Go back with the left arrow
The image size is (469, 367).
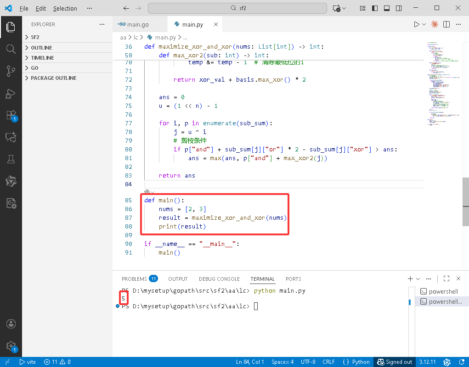[126, 8]
